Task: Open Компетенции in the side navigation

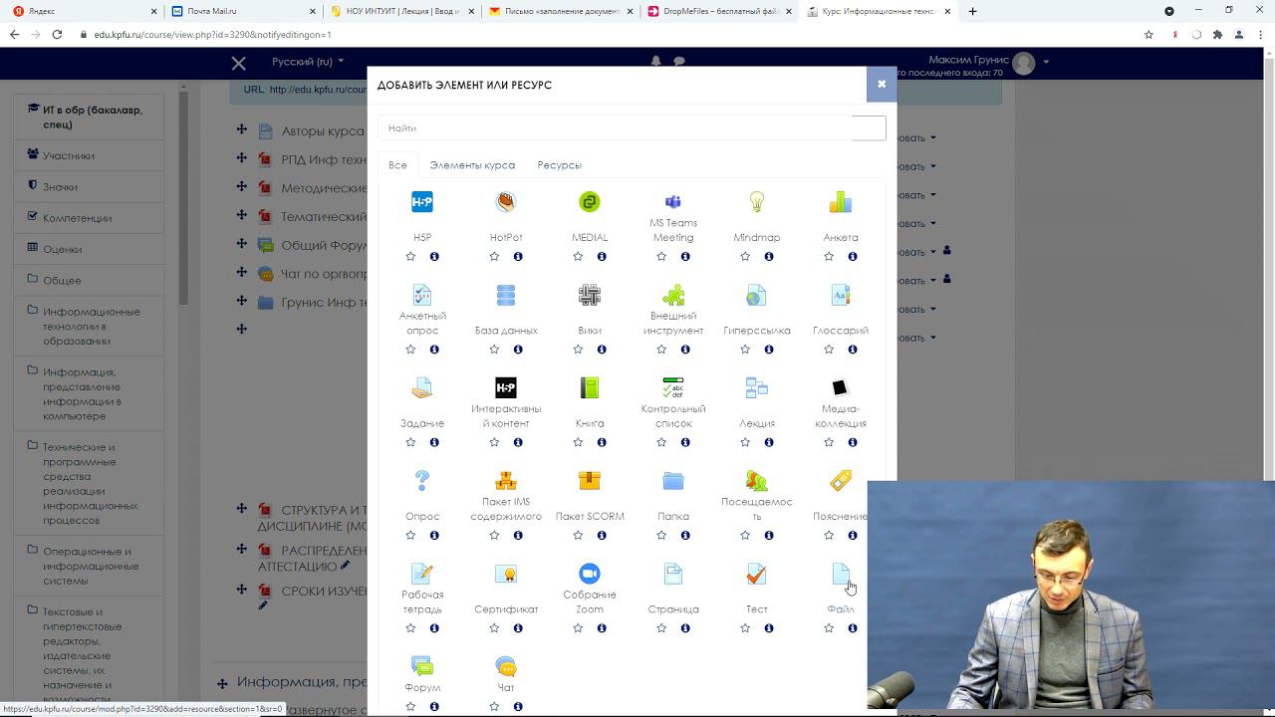Action: [x=77, y=218]
